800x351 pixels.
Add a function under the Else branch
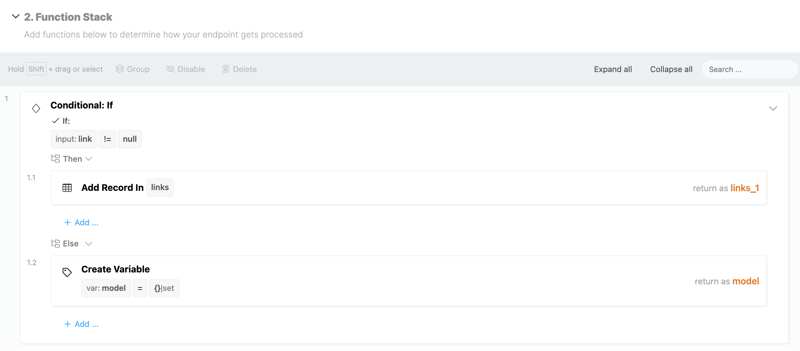[x=81, y=324]
